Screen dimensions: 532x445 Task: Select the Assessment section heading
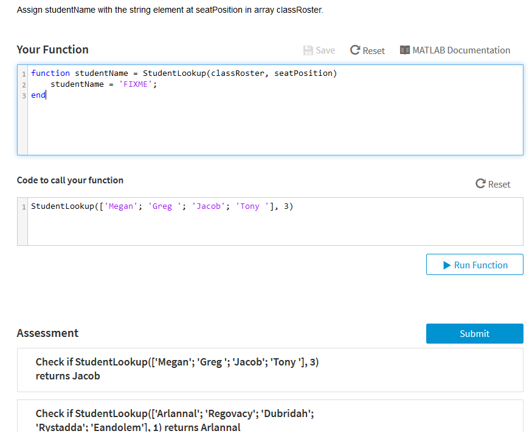[47, 333]
